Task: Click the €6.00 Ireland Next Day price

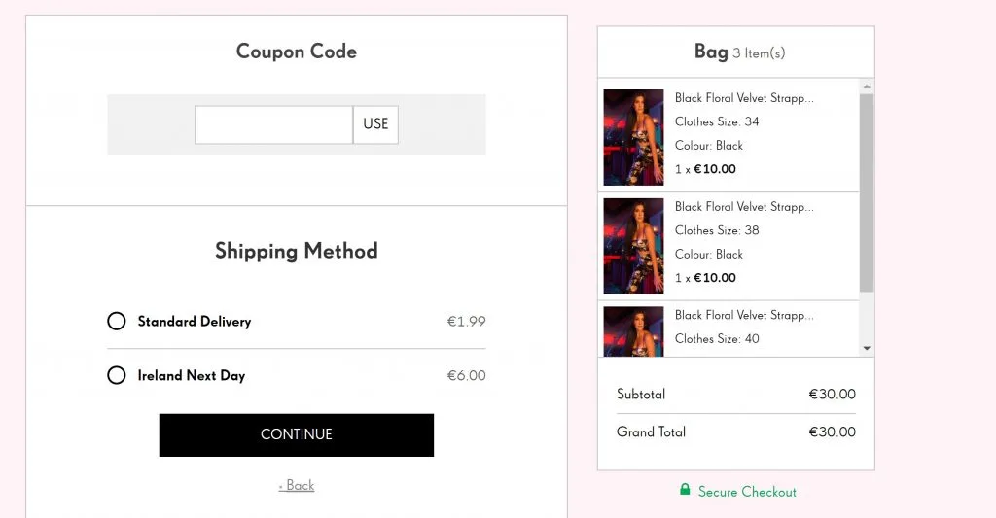Action: 466,375
